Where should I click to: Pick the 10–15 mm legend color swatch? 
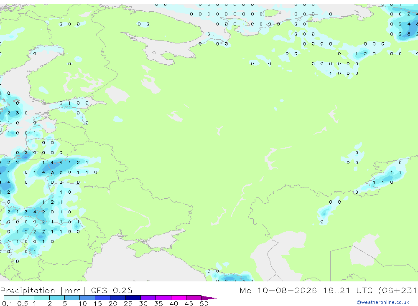87,298
